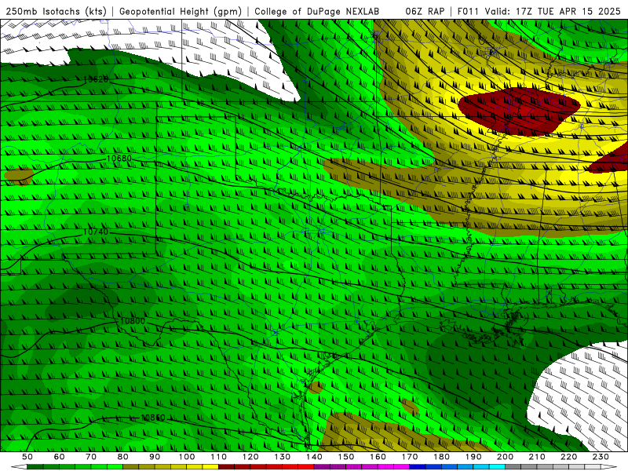Click the '250mb Isotachs (kts)' title text
The height and width of the screenshot is (471, 628).
(56, 11)
